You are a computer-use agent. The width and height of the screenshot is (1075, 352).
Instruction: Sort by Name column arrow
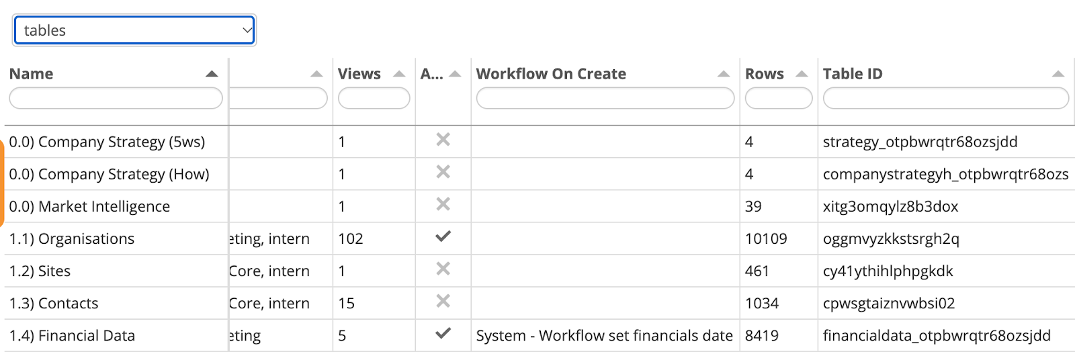(x=212, y=74)
